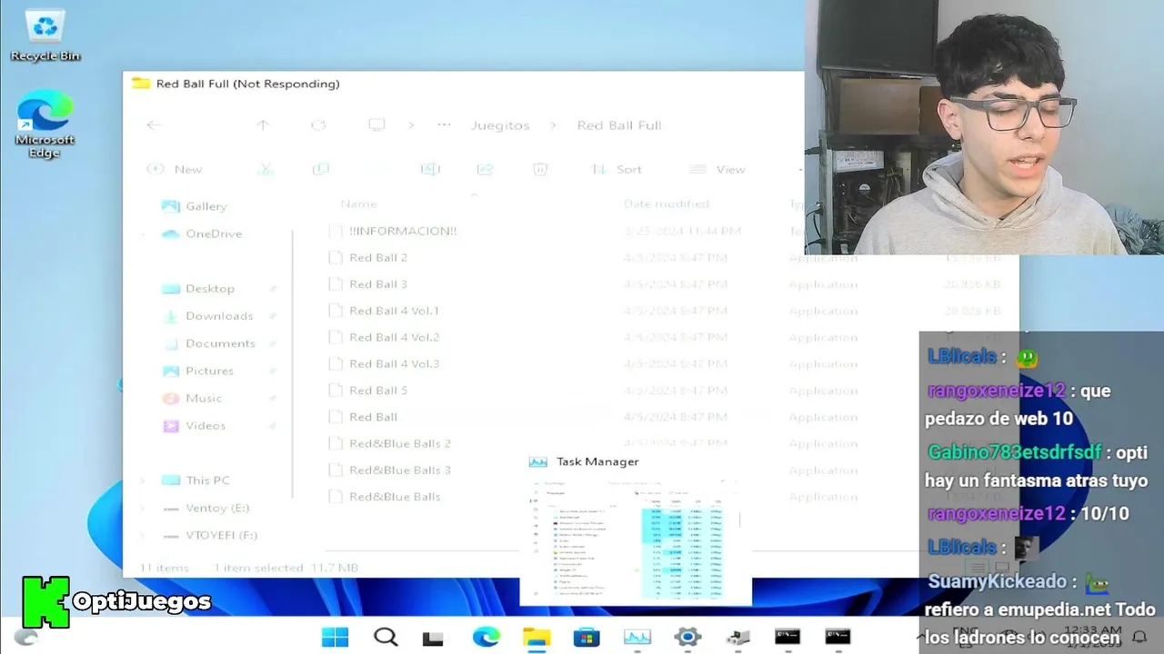Click the New button in Explorer toolbar

(175, 169)
